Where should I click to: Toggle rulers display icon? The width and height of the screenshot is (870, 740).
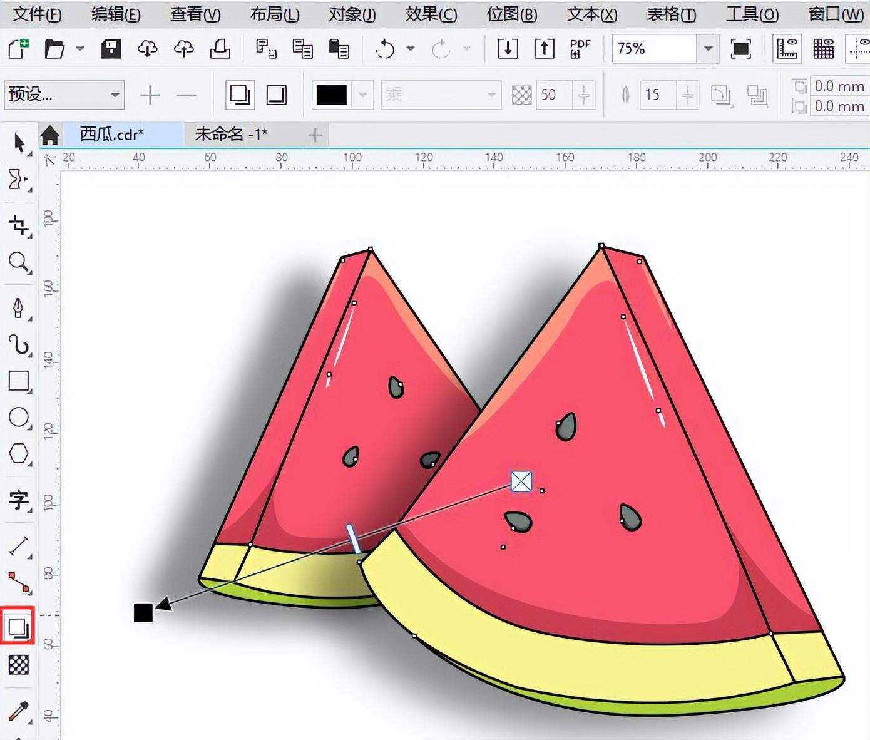(787, 48)
